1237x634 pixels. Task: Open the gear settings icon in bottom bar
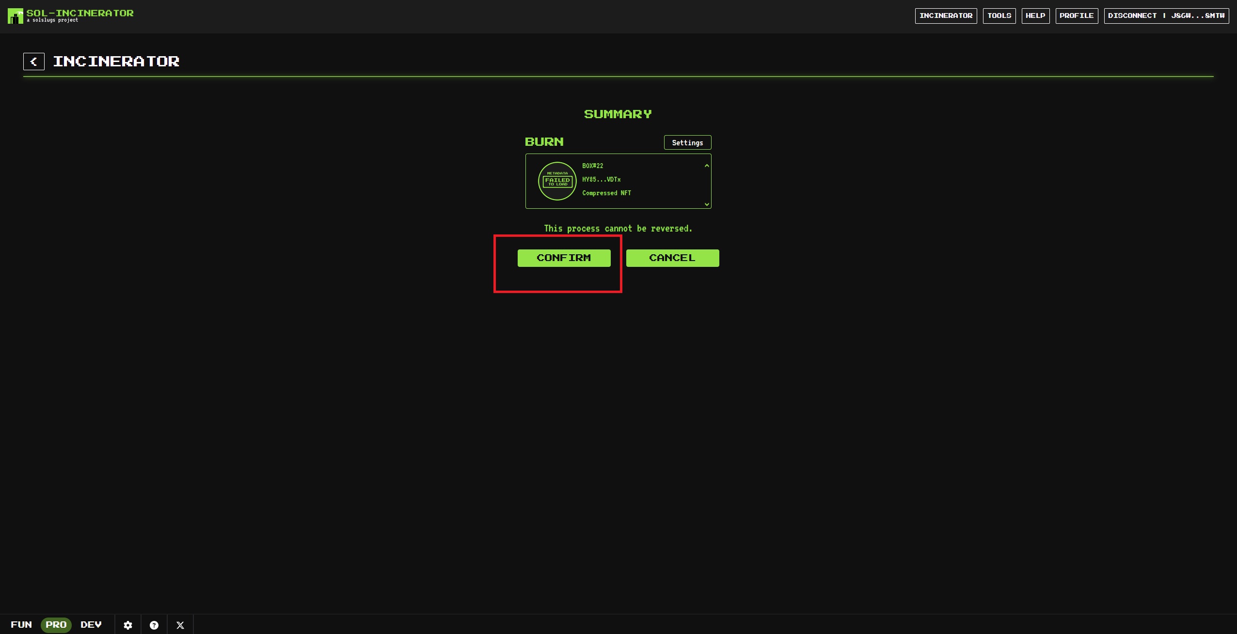coord(128,625)
